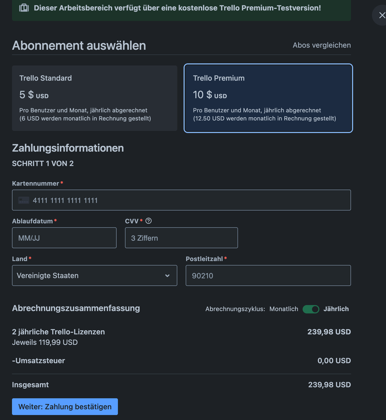Select the Trello Premium plan card
The image size is (386, 420).
click(x=268, y=98)
